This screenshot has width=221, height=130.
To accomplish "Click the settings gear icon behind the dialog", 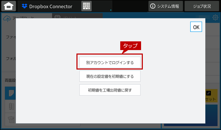I will [x=215, y=17].
